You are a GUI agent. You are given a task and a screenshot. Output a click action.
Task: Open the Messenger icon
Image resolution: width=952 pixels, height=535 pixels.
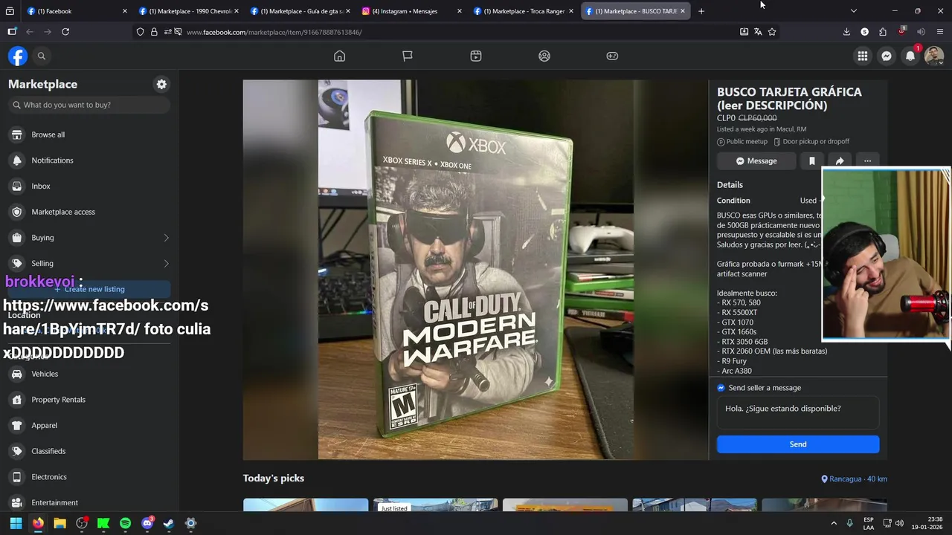[x=887, y=56]
